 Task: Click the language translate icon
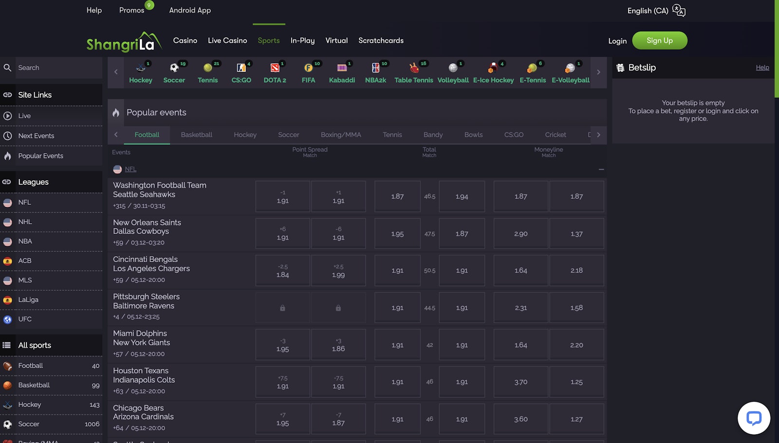pyautogui.click(x=679, y=10)
